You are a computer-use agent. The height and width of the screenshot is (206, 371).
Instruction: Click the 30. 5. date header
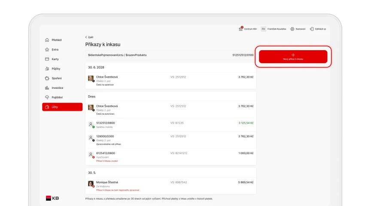(x=92, y=173)
